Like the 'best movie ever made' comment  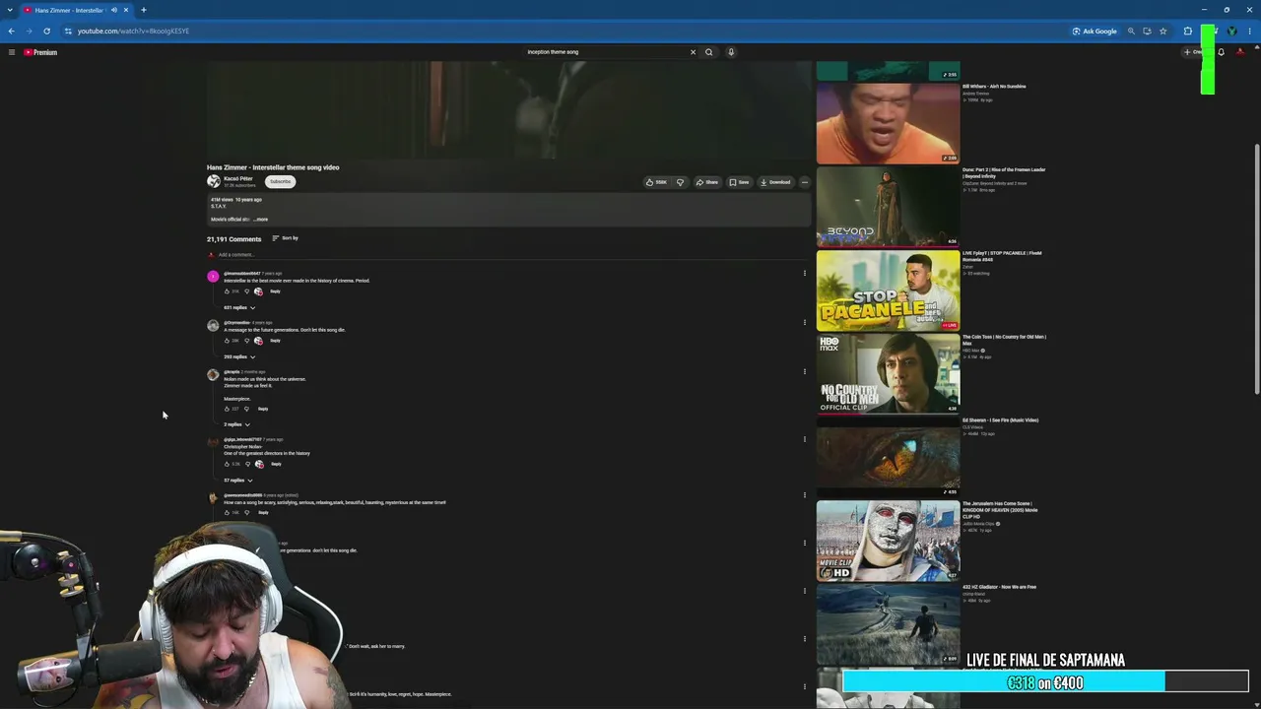228,291
